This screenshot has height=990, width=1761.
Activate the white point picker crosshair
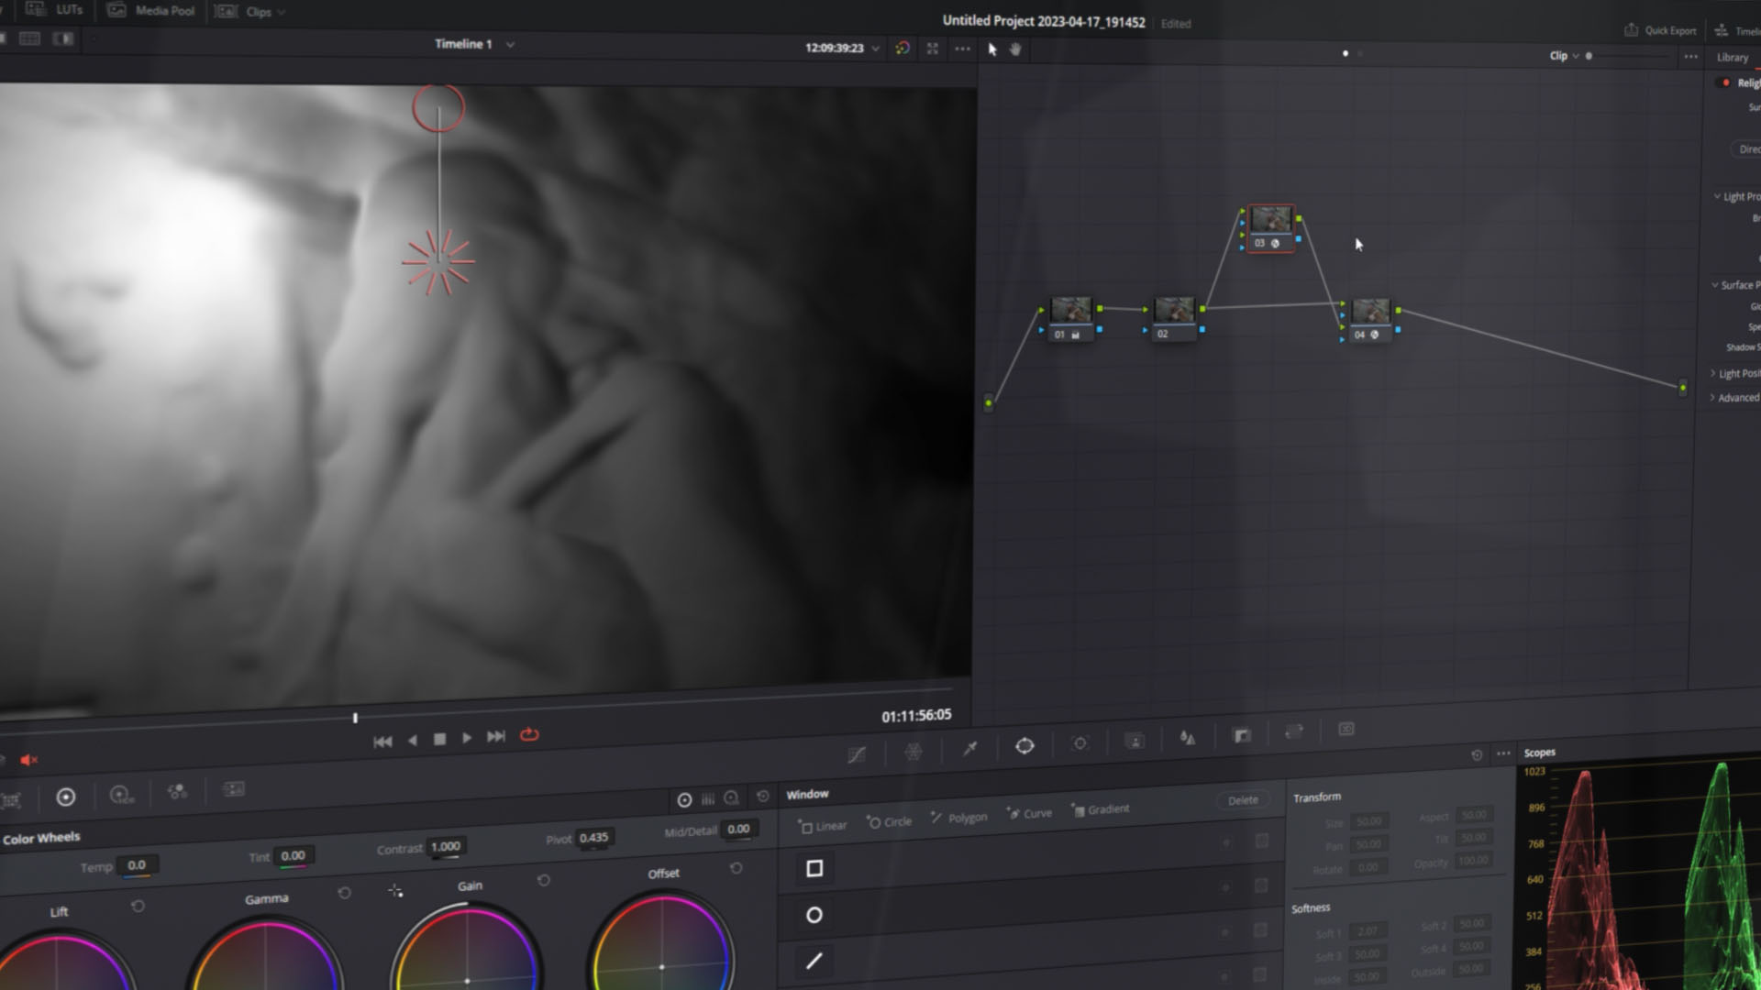395,891
